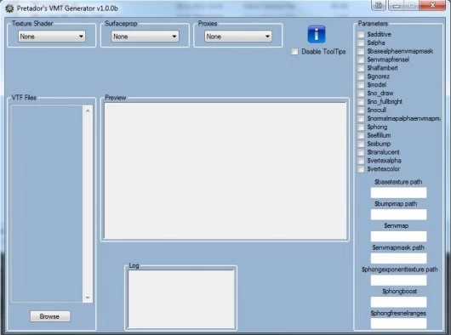Tick the $vertexcolor checkbox
This screenshot has width=451, height=335.
[361, 169]
